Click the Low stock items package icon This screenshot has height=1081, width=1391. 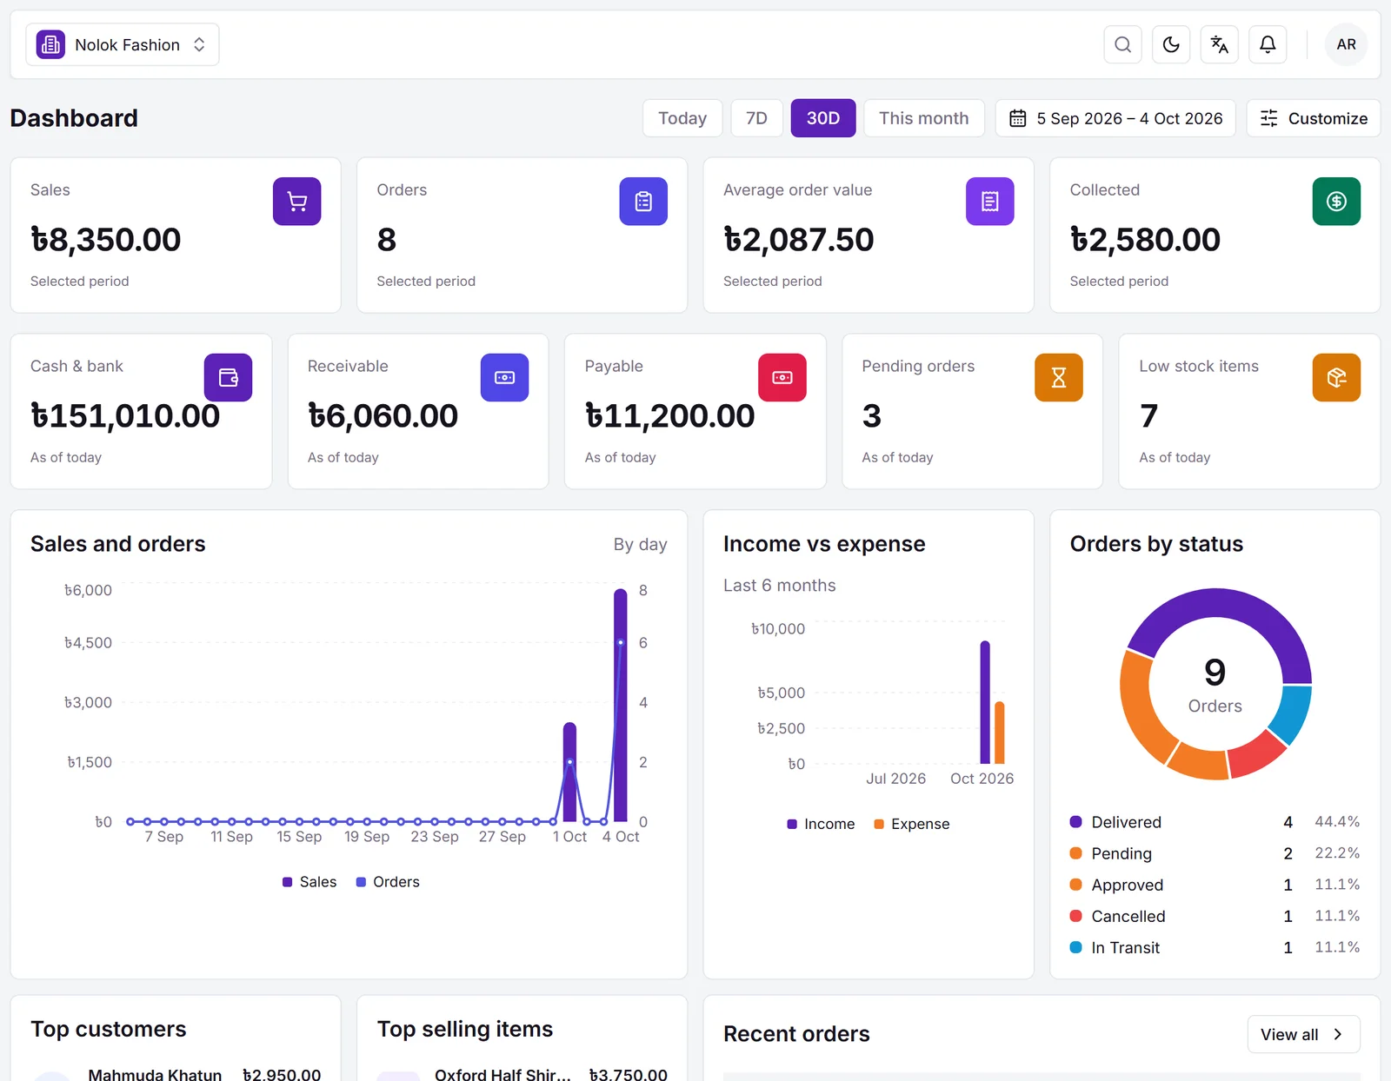pyautogui.click(x=1336, y=377)
